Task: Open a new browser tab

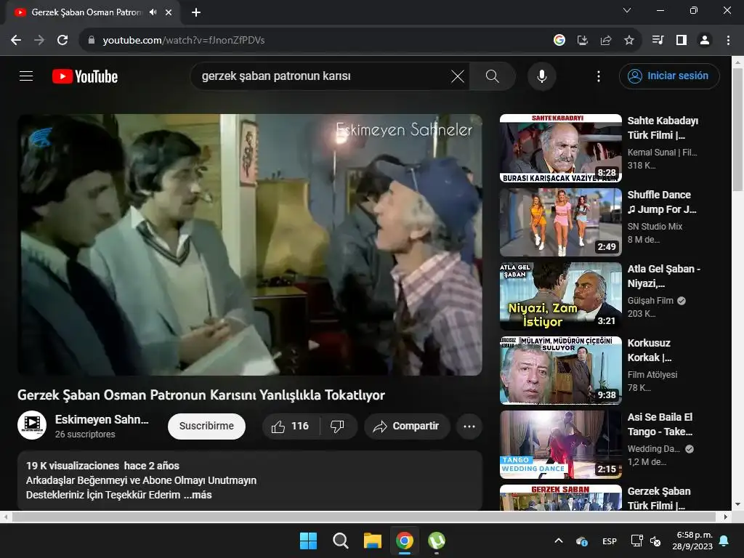Action: [x=196, y=12]
